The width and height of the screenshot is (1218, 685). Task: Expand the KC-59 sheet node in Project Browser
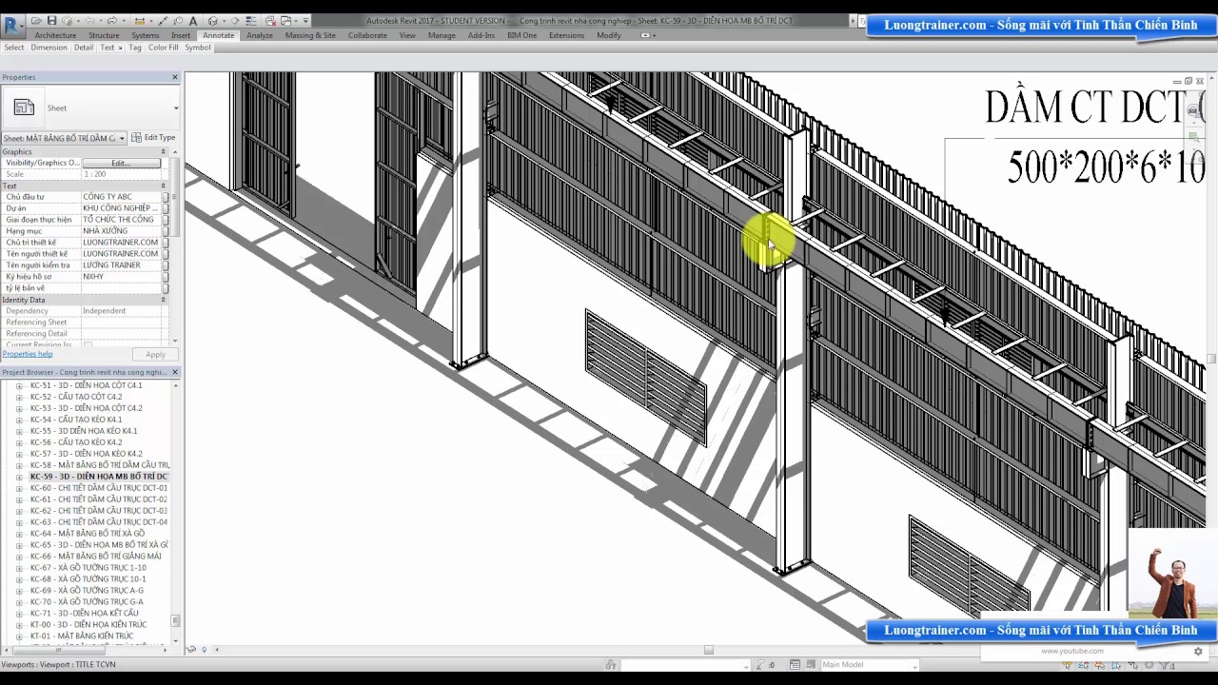click(x=19, y=477)
